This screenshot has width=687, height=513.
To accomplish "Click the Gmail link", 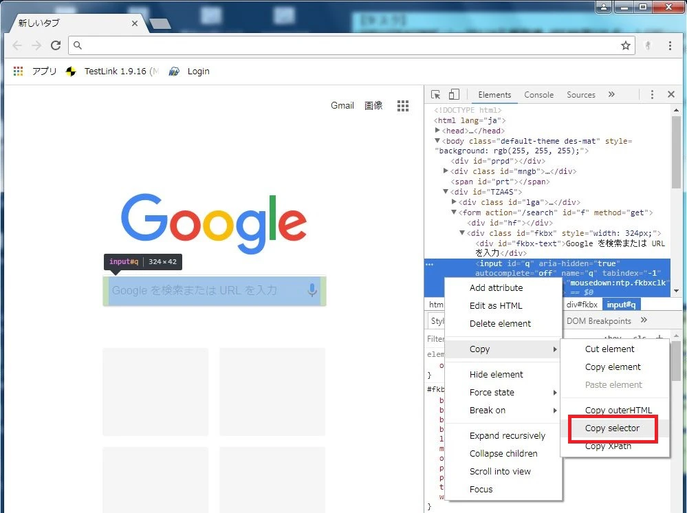I will [342, 106].
